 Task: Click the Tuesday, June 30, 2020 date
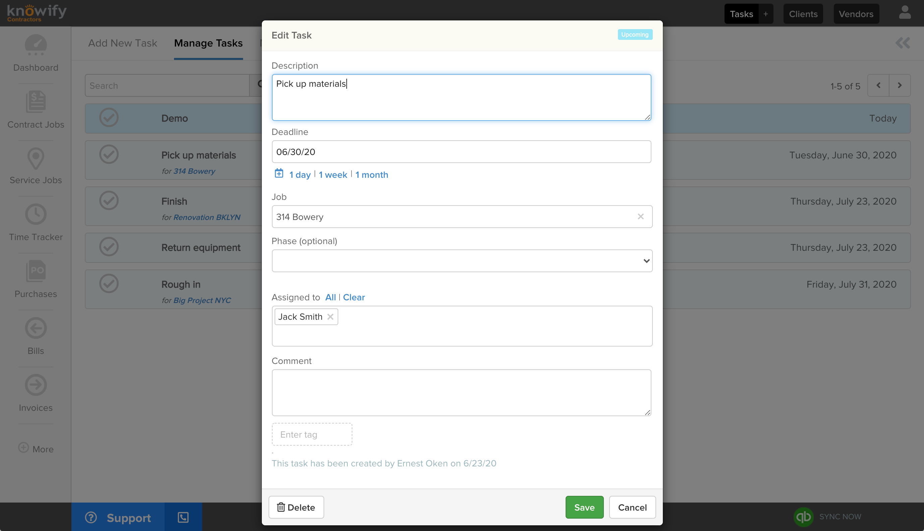pos(843,155)
